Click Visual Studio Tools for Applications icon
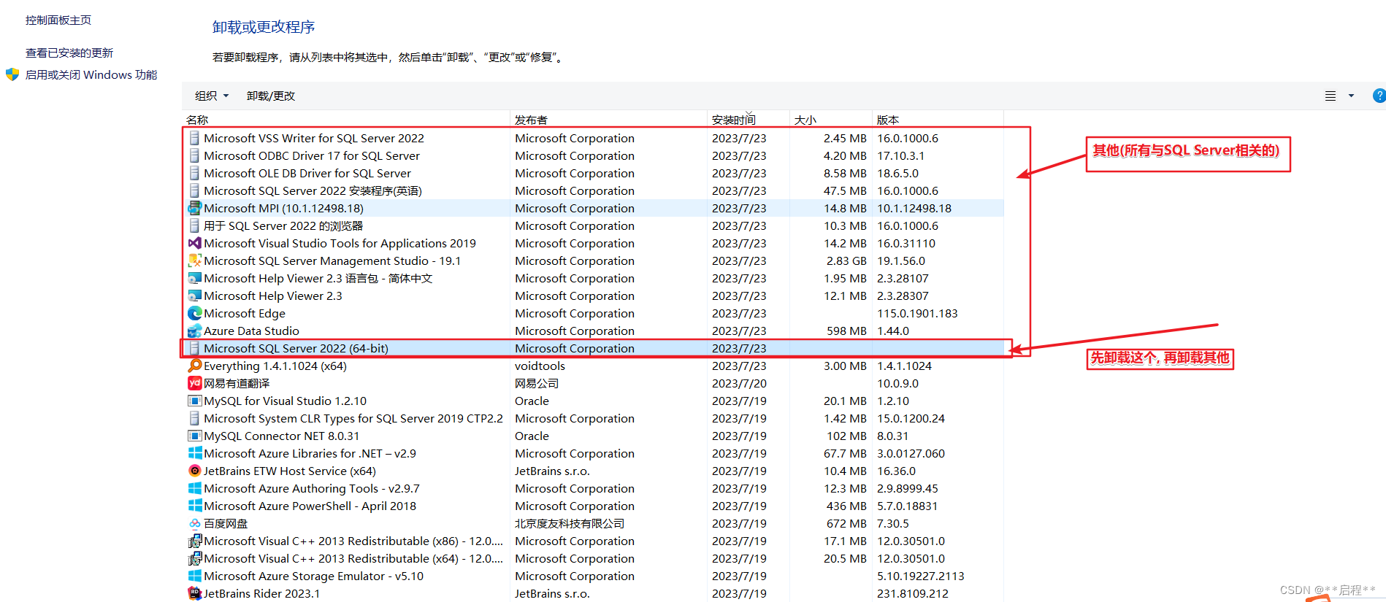 (194, 243)
